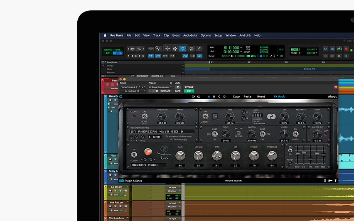Image resolution: width=354 pixels, height=221 pixels.
Task: Click the FX Rack button
Action: (279, 96)
